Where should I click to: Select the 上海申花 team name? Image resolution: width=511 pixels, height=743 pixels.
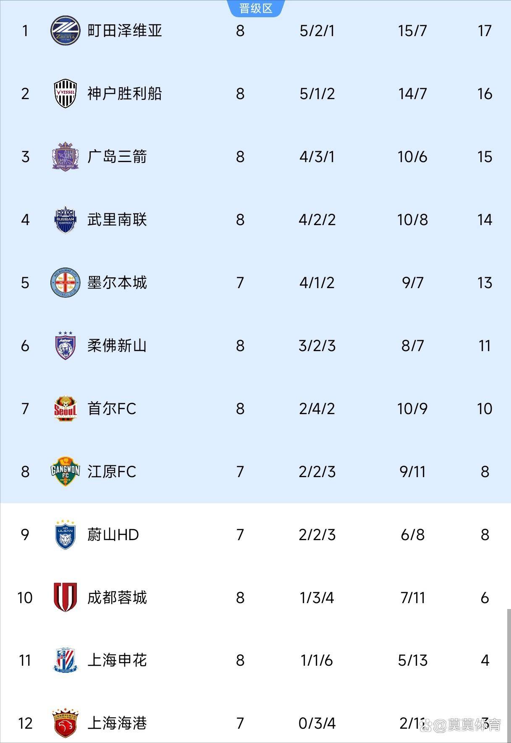[x=117, y=660]
